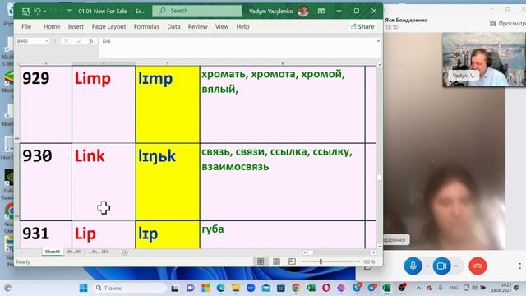Click the Excel Search box
Screen dimensions: 526x296
coord(197,11)
